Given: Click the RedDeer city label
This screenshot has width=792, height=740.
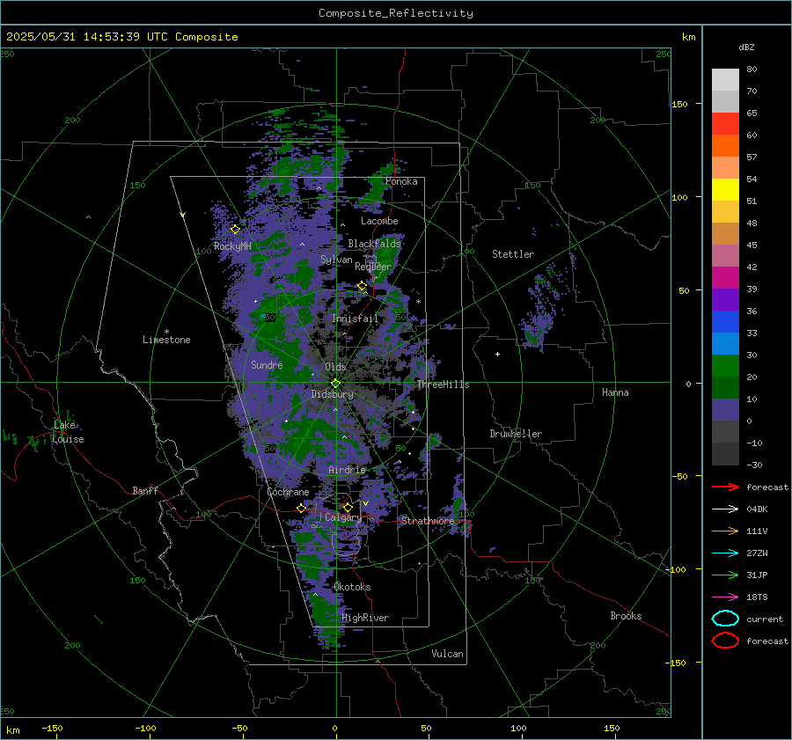Looking at the screenshot, I should pyautogui.click(x=373, y=267).
